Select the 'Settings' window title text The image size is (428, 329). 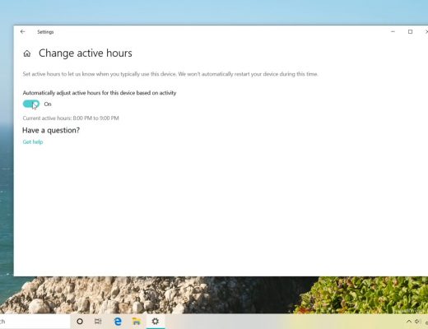(x=45, y=32)
